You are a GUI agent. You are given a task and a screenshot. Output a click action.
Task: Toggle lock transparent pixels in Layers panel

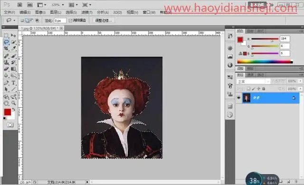tap(248, 89)
